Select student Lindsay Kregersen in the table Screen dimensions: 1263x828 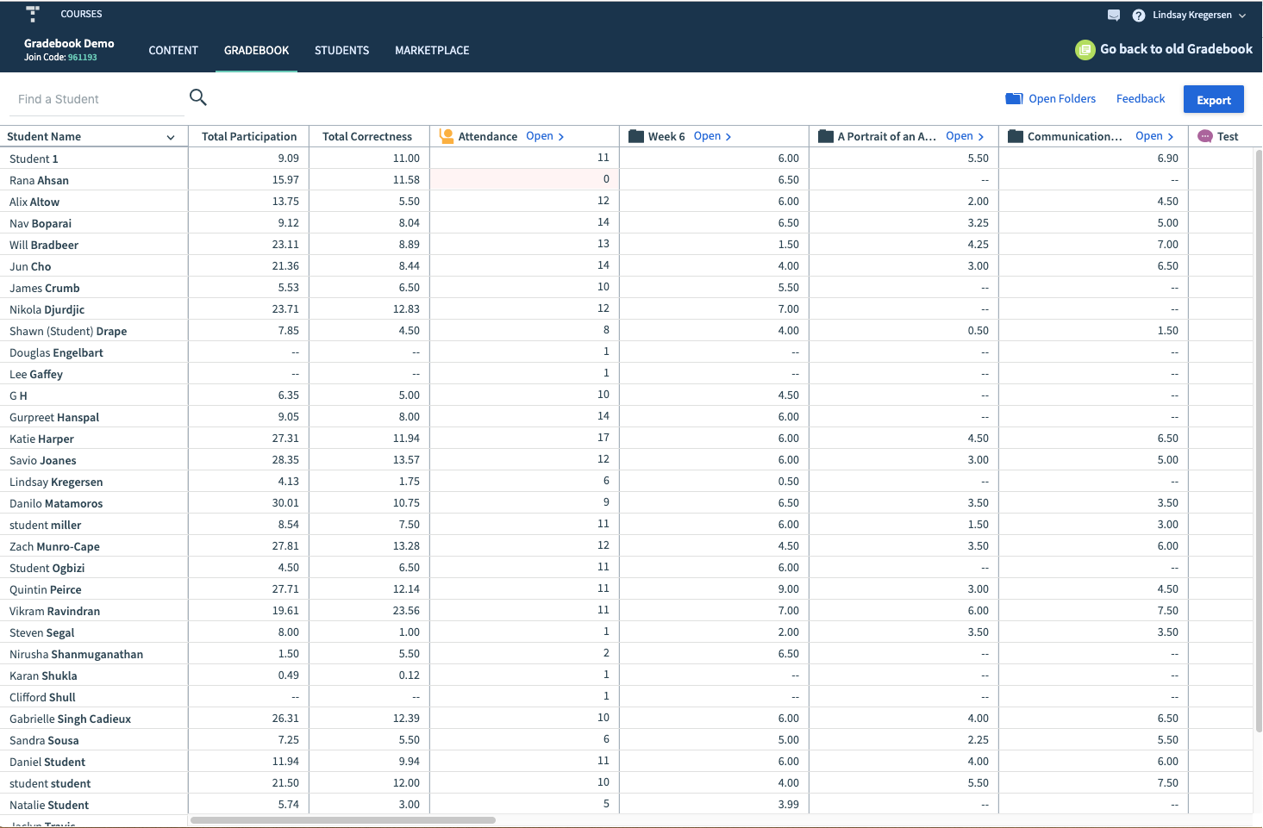click(56, 482)
